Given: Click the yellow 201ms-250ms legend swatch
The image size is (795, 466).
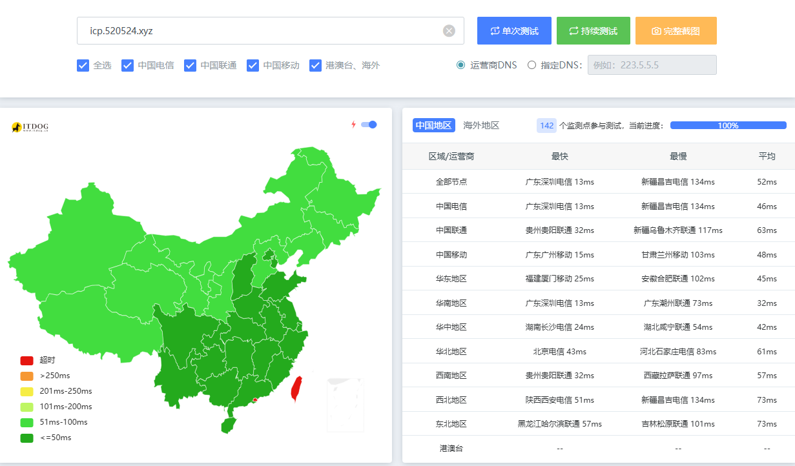Looking at the screenshot, I should click(26, 391).
